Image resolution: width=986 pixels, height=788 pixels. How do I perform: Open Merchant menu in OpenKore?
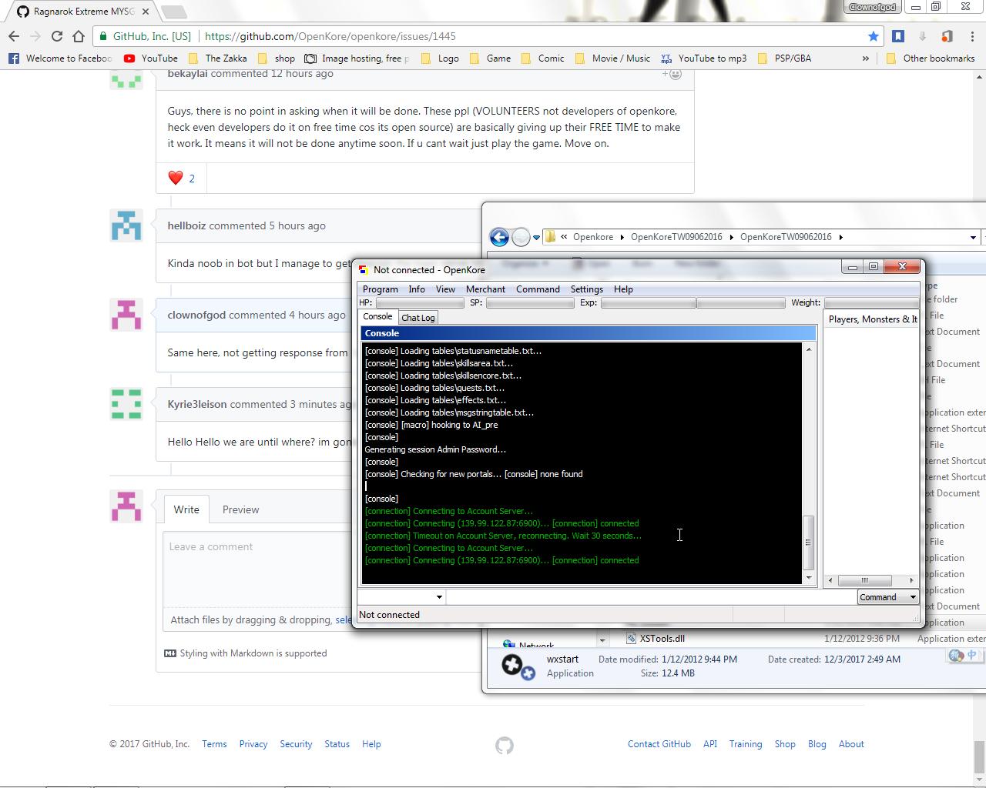point(485,289)
